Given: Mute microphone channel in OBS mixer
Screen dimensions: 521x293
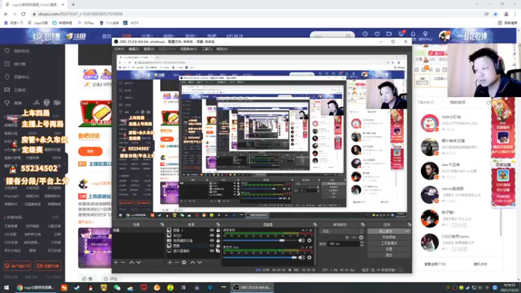Looking at the screenshot, I should click(302, 257).
